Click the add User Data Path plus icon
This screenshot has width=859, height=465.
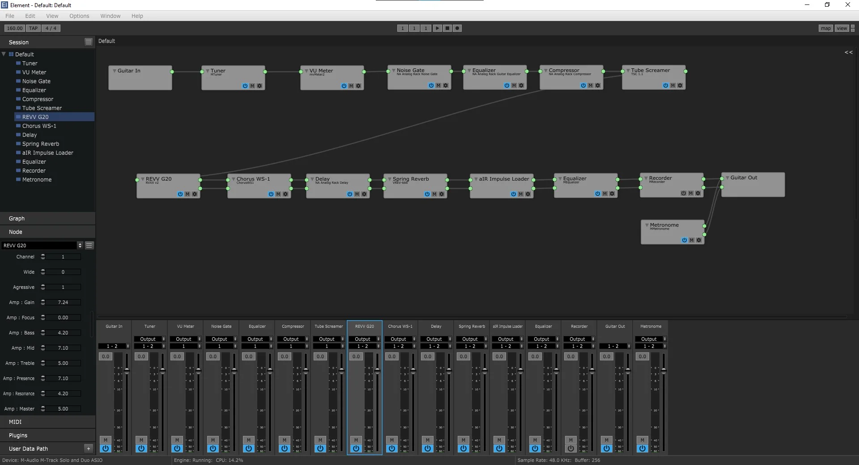(x=88, y=448)
